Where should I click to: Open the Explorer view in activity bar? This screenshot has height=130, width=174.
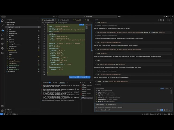pos(2,21)
